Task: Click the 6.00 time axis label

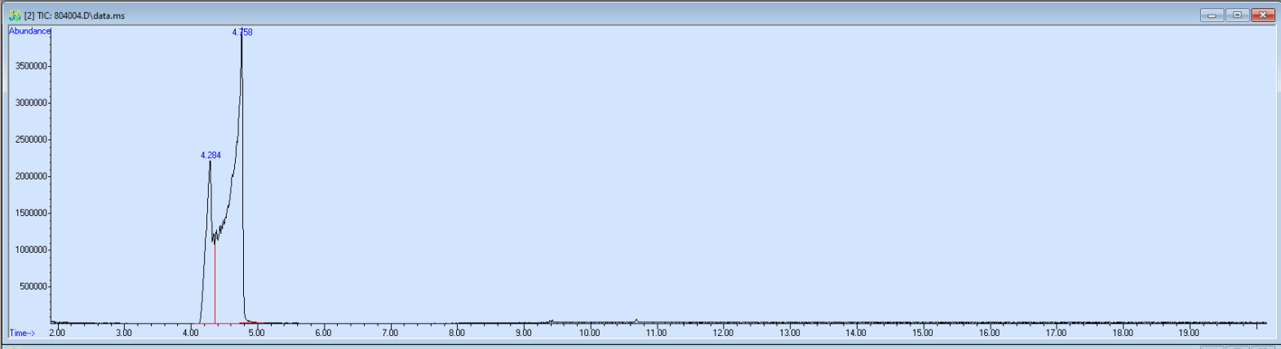Action: [323, 333]
